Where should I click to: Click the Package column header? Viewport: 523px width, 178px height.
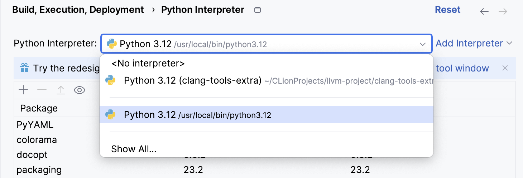tap(39, 108)
